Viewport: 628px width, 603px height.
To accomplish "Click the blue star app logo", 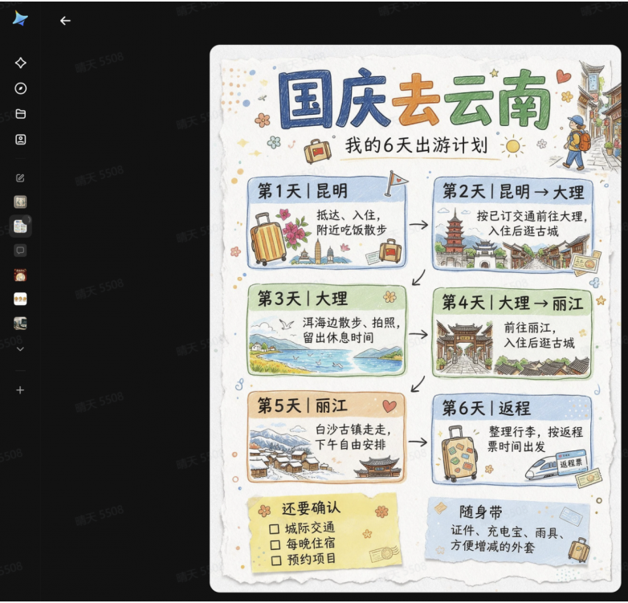I will (20, 18).
